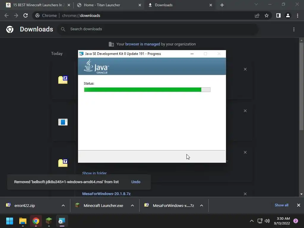Click Show all downloads

281,205
